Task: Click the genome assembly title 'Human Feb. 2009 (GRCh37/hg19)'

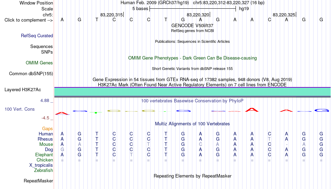Action: 155,3
